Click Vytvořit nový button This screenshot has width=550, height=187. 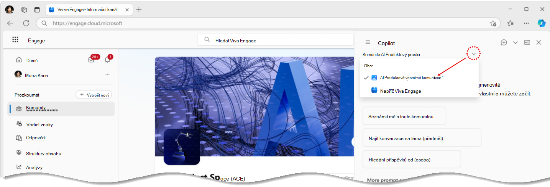94,95
